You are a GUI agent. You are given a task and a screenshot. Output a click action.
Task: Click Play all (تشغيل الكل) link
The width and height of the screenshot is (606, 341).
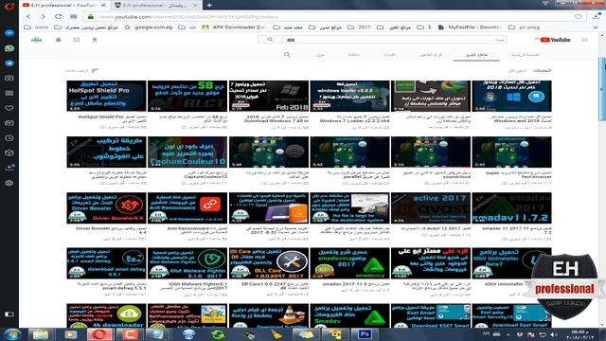(517, 70)
